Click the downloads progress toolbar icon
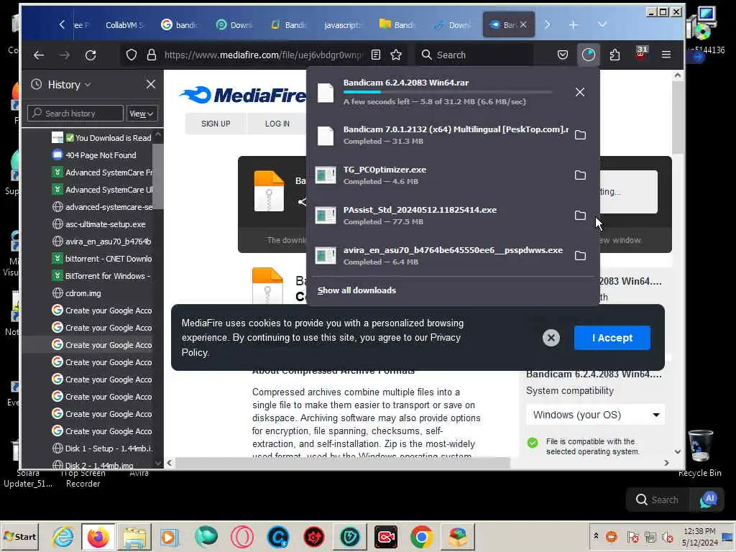Image resolution: width=736 pixels, height=552 pixels. tap(588, 55)
